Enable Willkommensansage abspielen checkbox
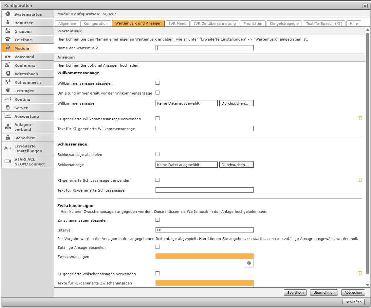Image resolution: width=371 pixels, height=308 pixels. coord(158,83)
